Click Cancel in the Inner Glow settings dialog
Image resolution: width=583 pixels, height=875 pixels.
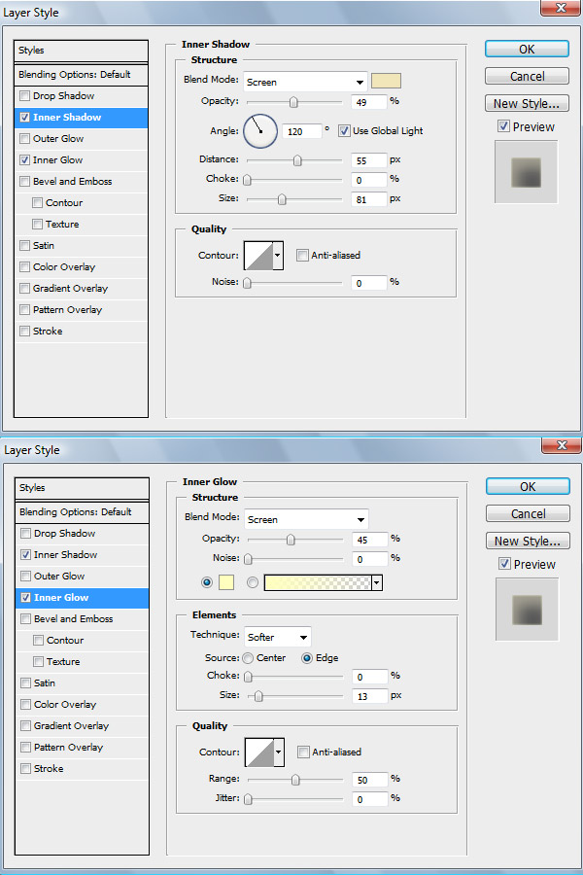click(x=528, y=513)
